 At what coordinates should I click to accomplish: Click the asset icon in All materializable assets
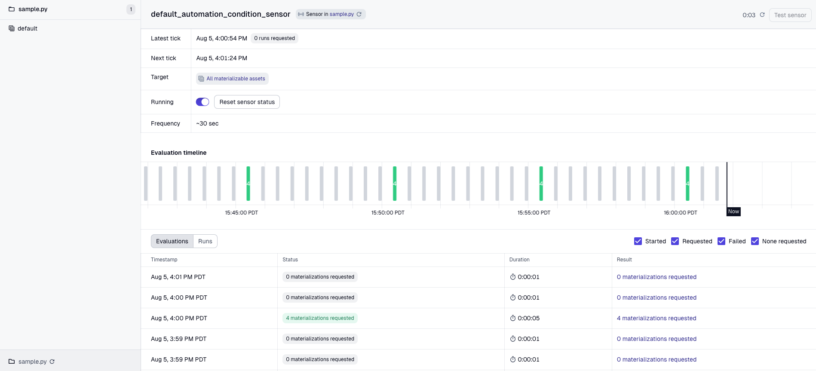pos(201,79)
